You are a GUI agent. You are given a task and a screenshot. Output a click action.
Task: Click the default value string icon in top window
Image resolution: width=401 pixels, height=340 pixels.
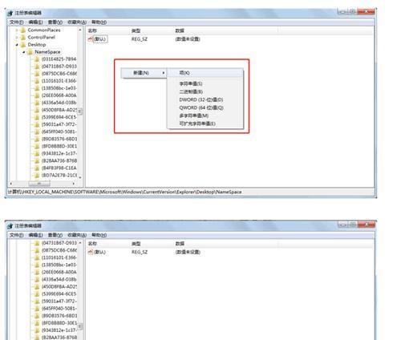point(90,39)
